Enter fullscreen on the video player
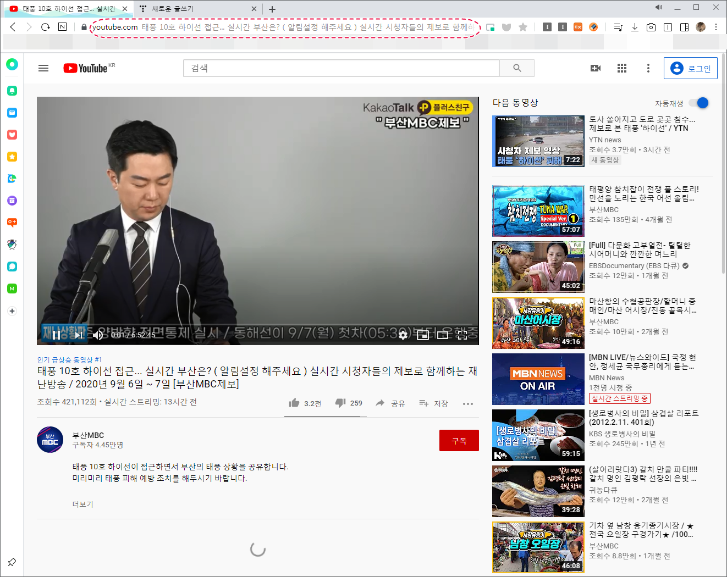The height and width of the screenshot is (577, 727). [x=462, y=335]
